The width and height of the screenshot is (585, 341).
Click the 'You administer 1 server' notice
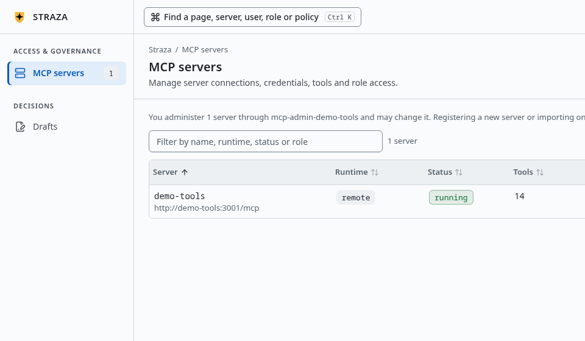coord(367,118)
